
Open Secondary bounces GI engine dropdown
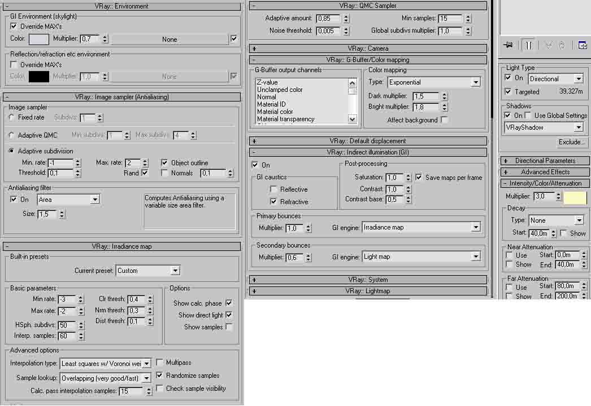421,257
